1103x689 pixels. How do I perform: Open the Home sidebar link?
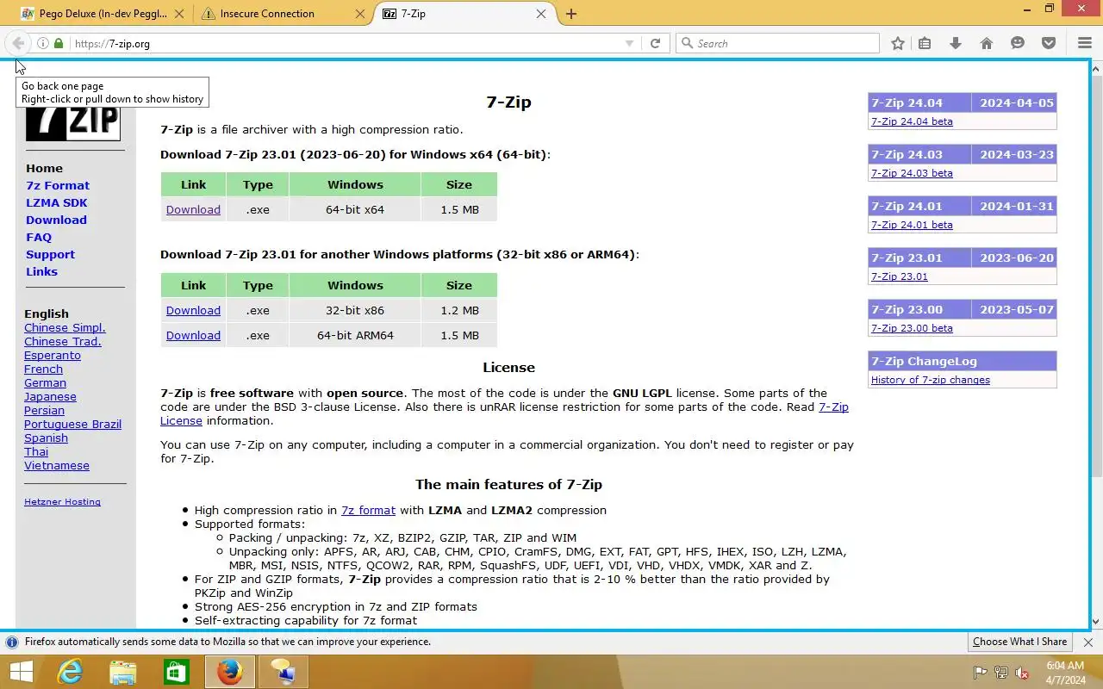[x=44, y=169]
